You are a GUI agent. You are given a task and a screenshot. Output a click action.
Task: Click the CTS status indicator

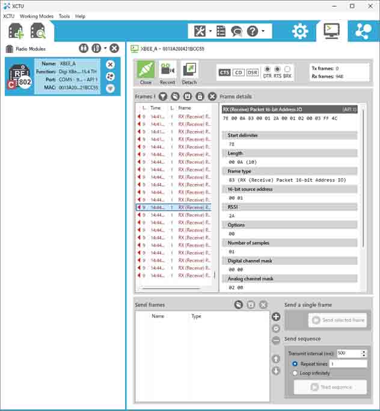pyautogui.click(x=224, y=72)
